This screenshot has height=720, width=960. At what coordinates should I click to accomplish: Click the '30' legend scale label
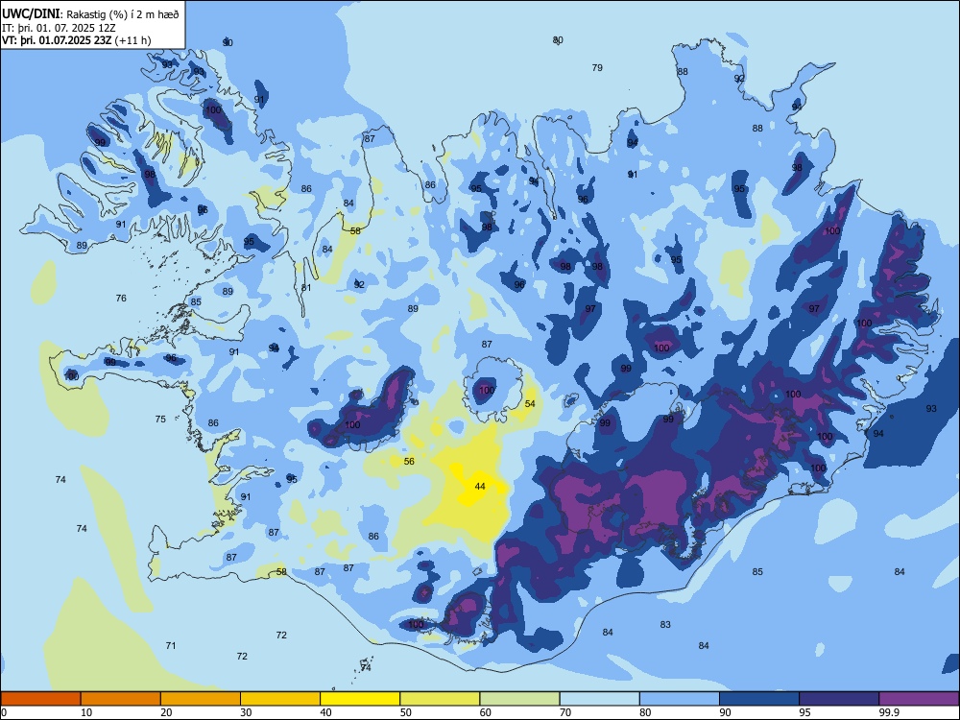click(246, 712)
